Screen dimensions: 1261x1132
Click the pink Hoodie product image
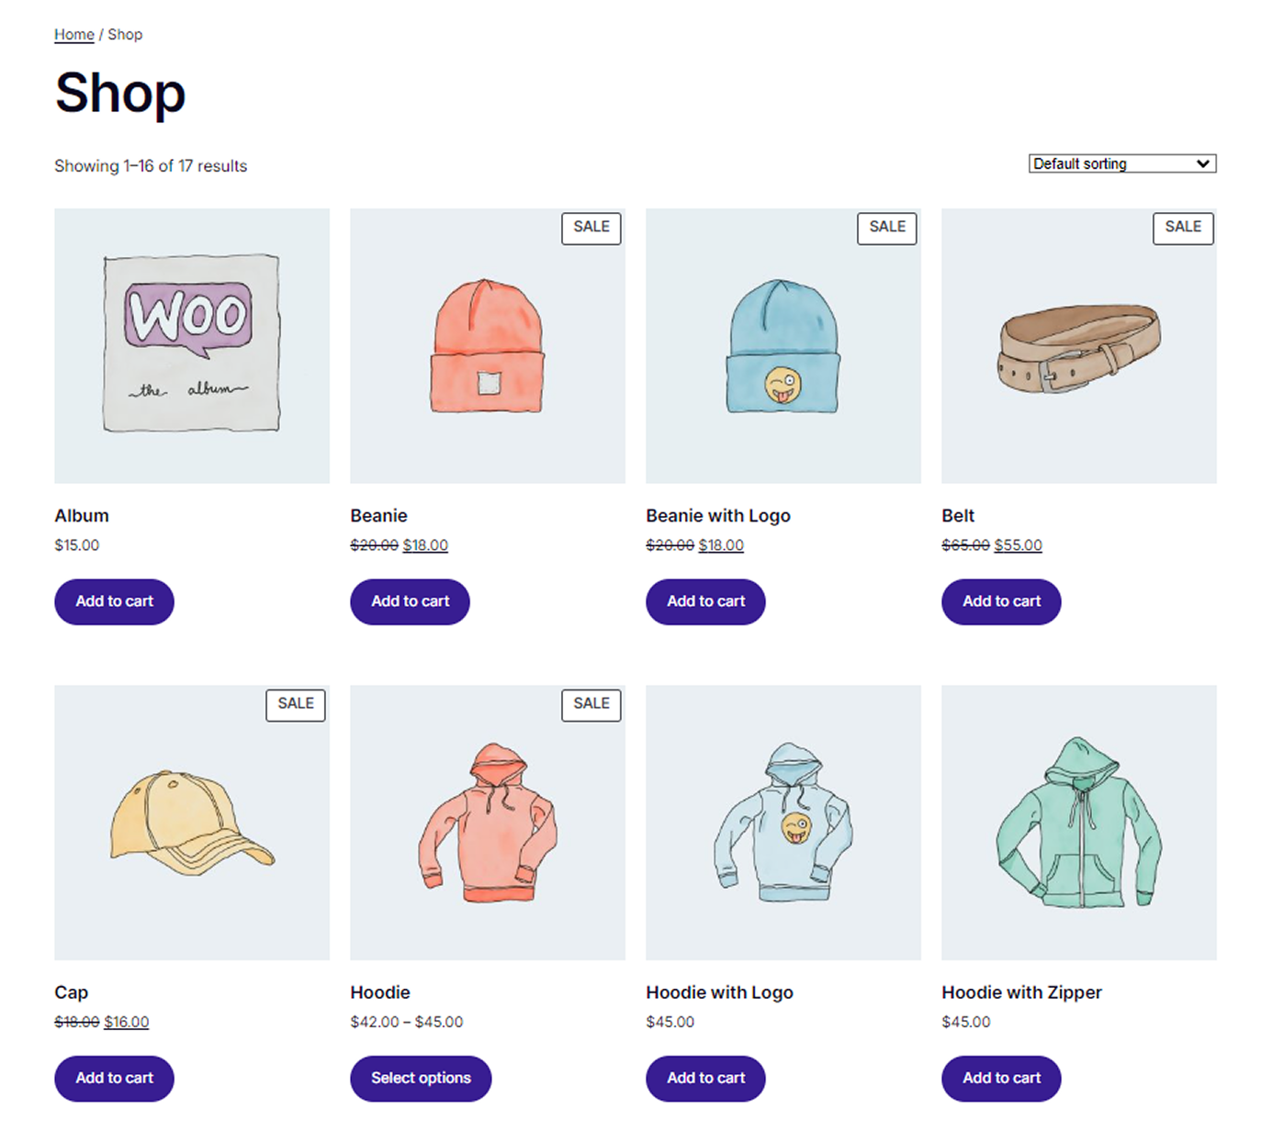click(487, 822)
